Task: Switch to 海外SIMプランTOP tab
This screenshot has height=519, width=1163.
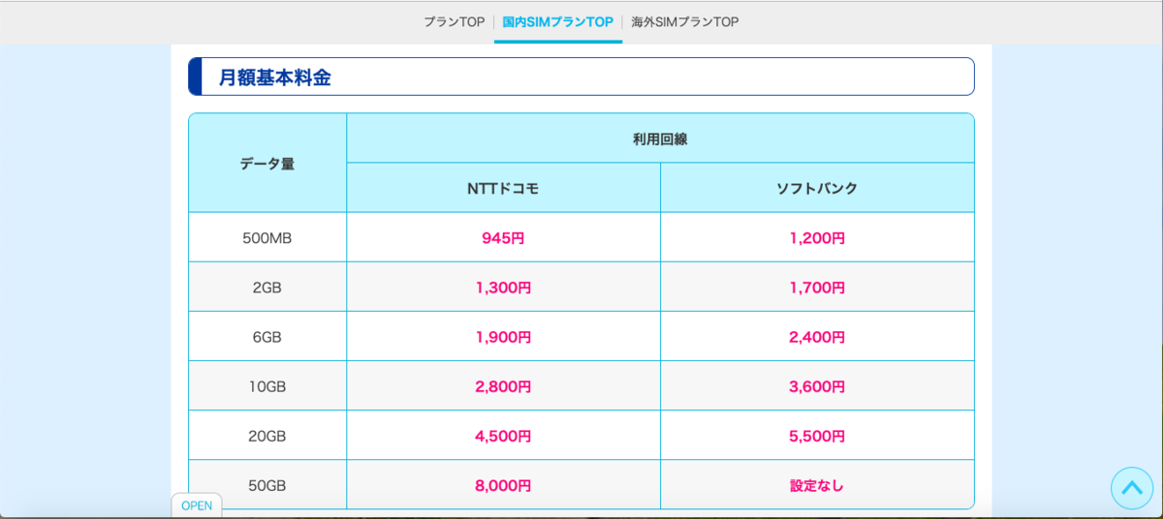Action: [684, 21]
